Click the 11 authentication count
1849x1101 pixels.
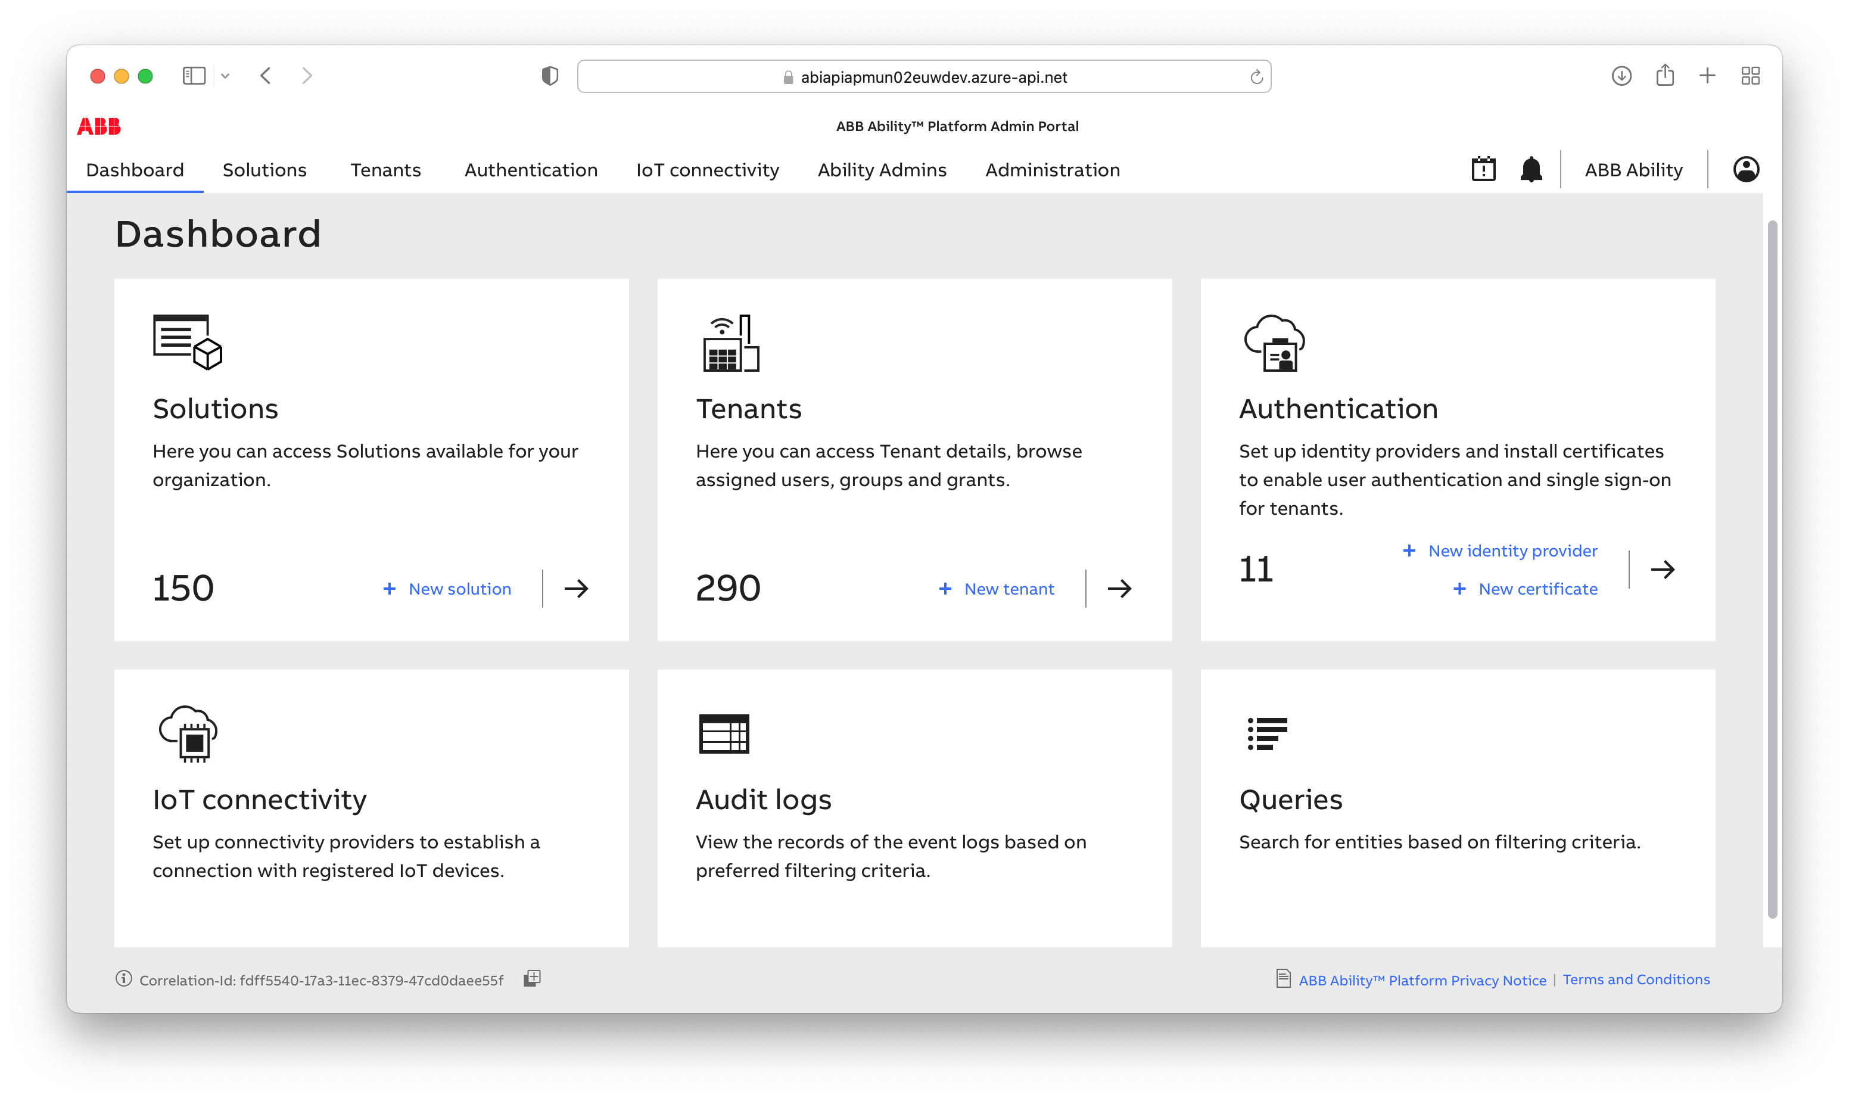[x=1256, y=569]
